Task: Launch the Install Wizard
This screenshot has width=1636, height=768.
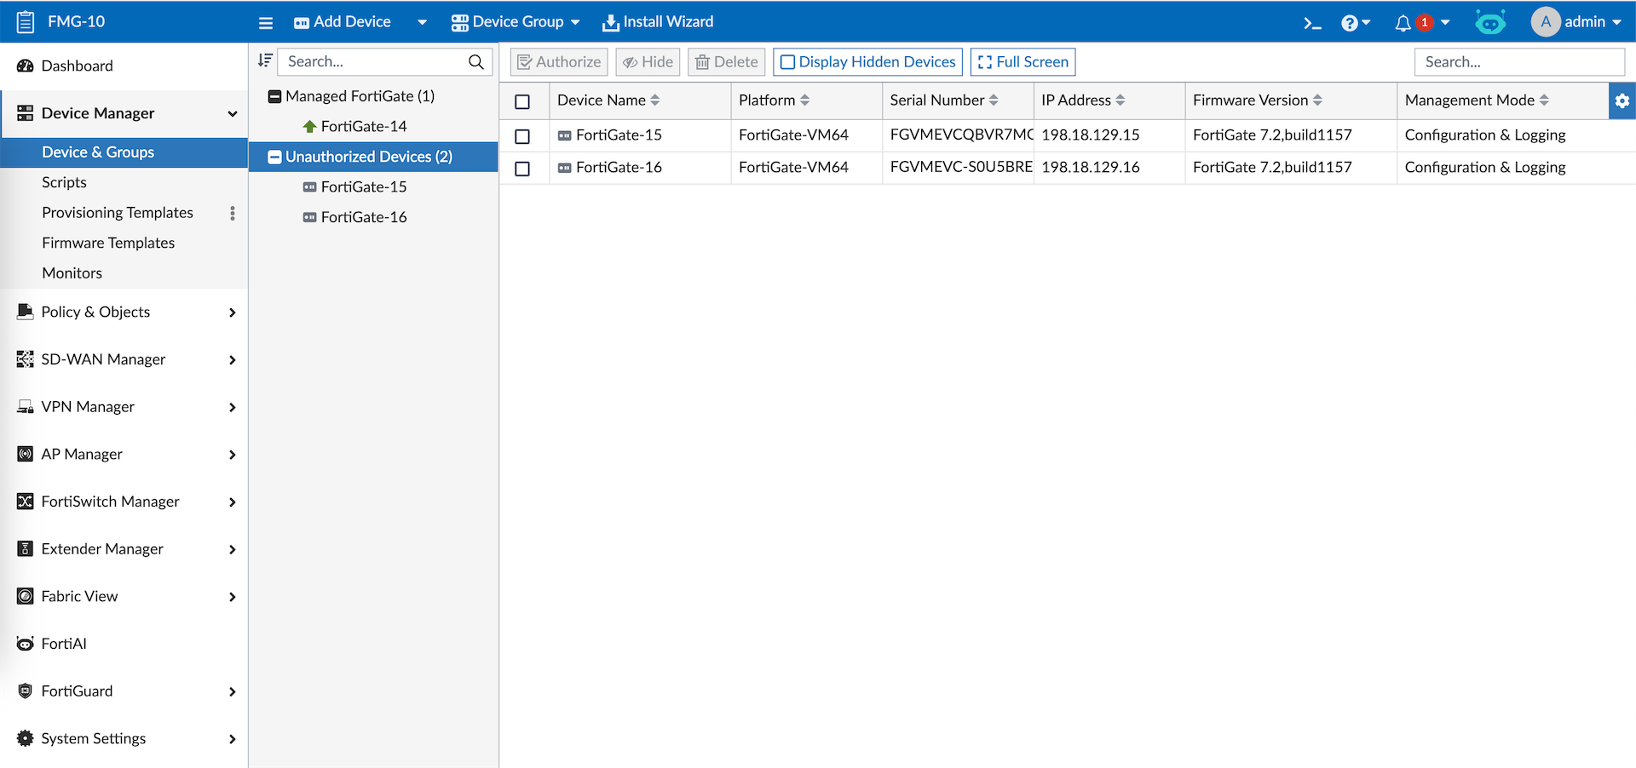Action: 658,22
